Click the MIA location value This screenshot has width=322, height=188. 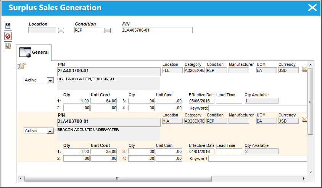click(172, 121)
